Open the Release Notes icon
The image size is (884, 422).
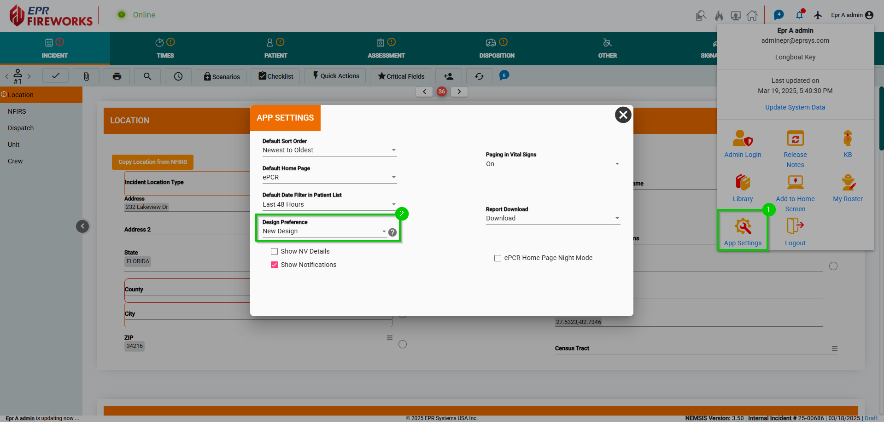(795, 138)
